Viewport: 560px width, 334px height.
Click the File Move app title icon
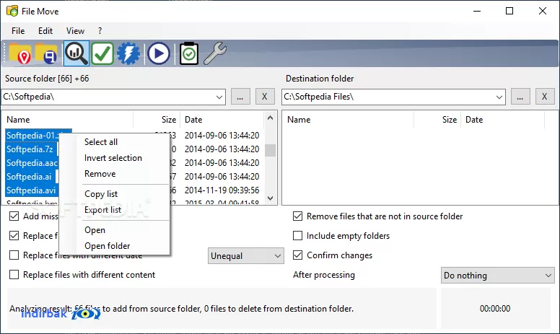pos(12,11)
